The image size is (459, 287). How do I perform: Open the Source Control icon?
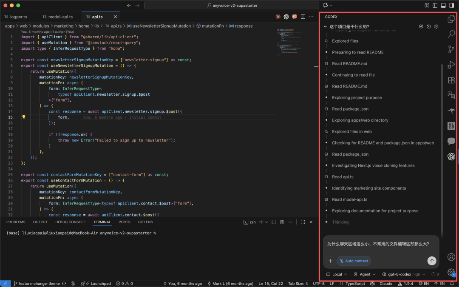coord(451,49)
